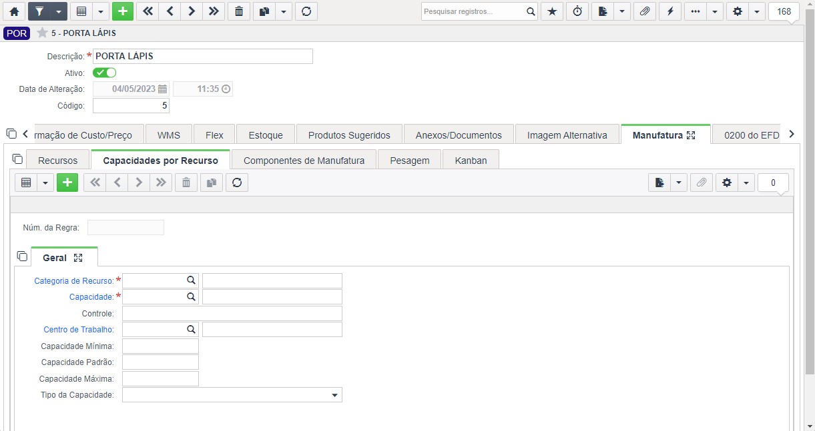Viewport: 815px width, 431px height.
Task: Go to next record in top toolbar
Action: point(192,11)
